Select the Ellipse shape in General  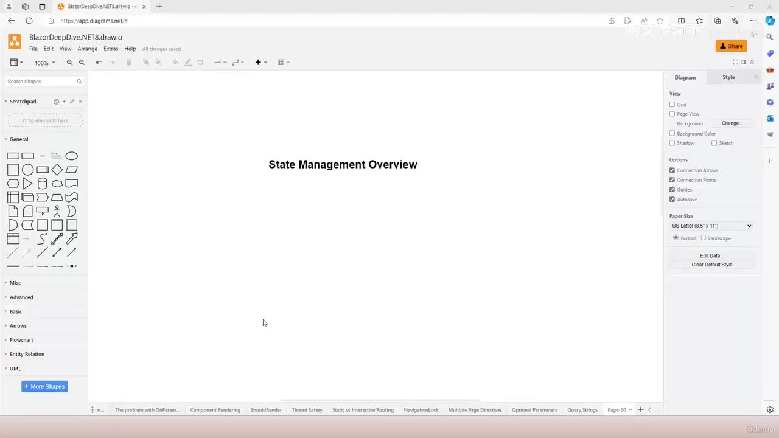point(72,156)
